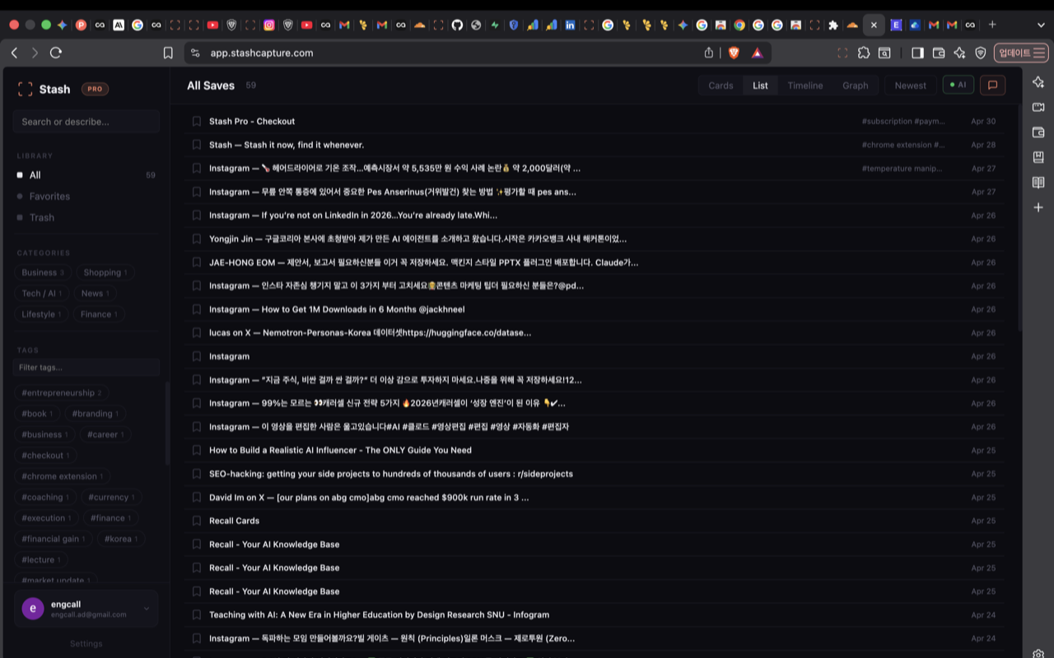Open the Newest sort dropdown
Viewport: 1054px width, 658px height.
point(911,85)
